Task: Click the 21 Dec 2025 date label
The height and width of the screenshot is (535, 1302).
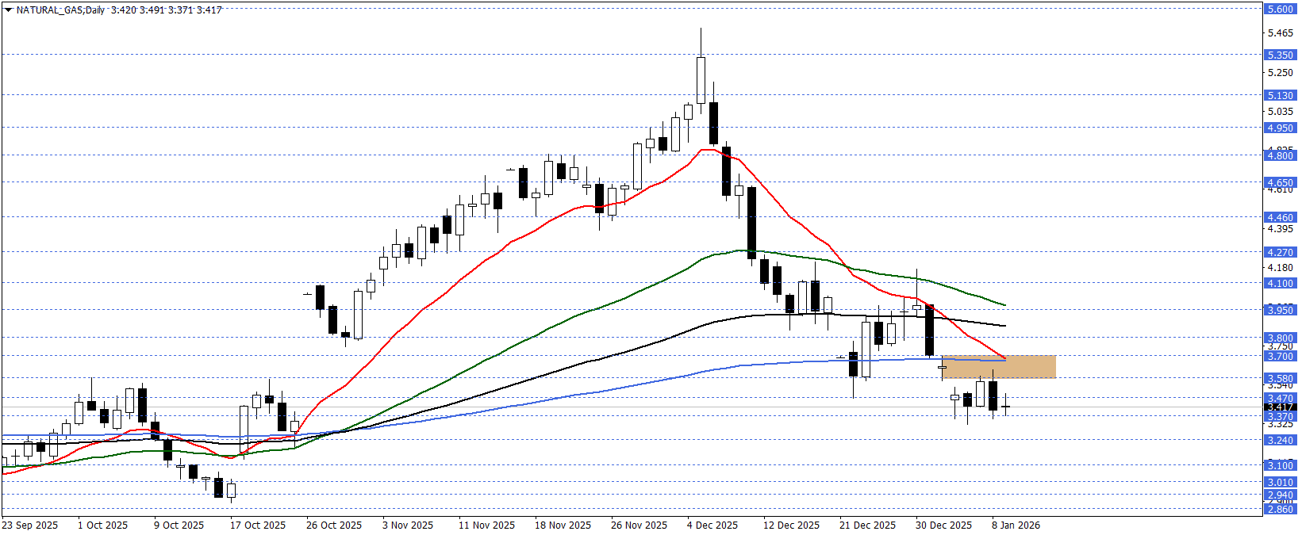Action: pos(867,525)
